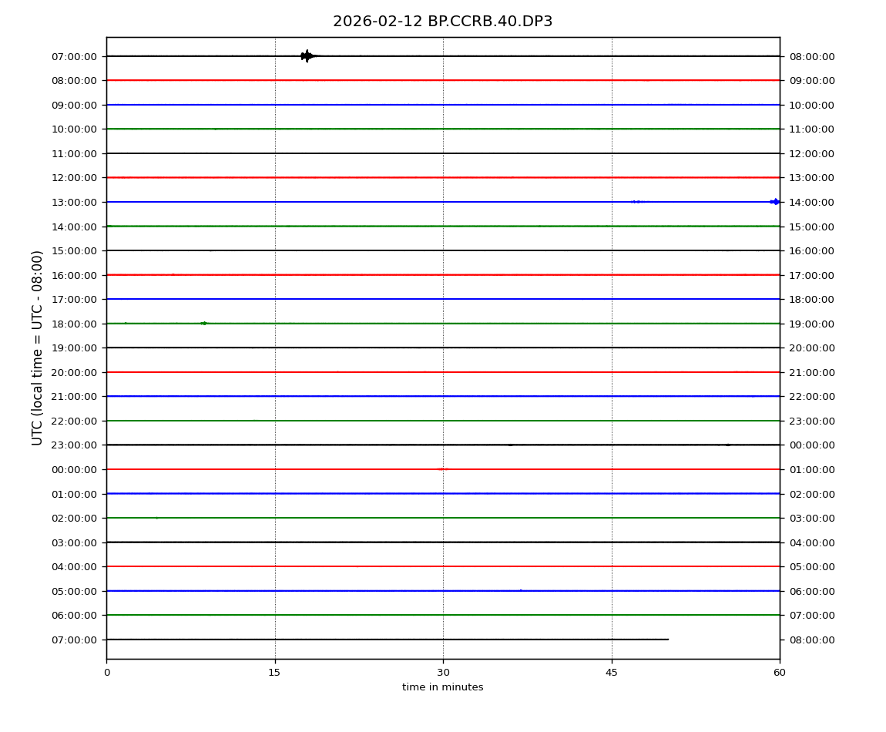Screen dimensions: 886x732
Task: Click the large black seismic event on the top trace
Action: coord(307,55)
